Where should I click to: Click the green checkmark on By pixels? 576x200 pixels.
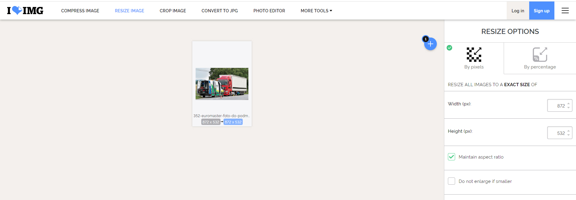click(x=449, y=48)
